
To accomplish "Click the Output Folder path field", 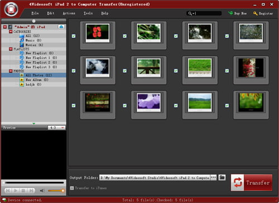I will (x=155, y=177).
